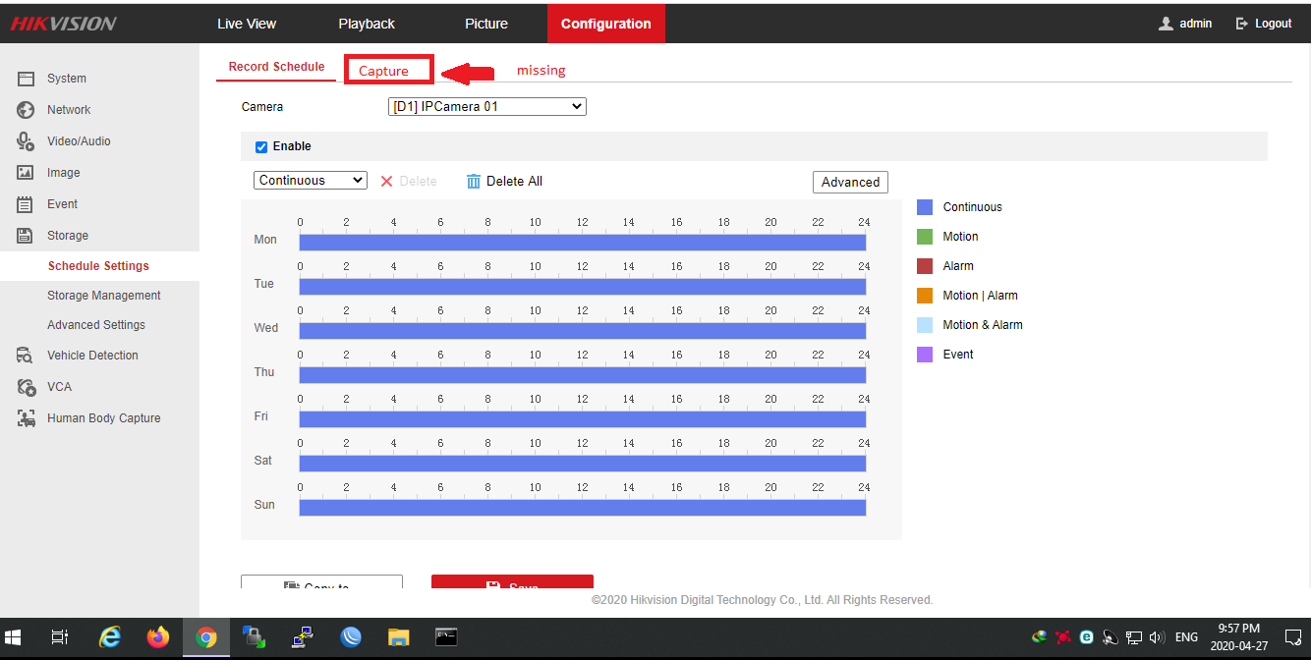Click the Image settings icon in sidebar

click(27, 173)
